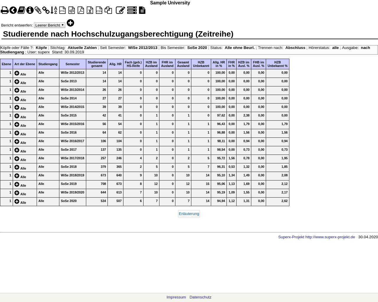This screenshot has height=302, width=378.
Task: Click the HZB Unbekannt % column header
Action: [x=278, y=64]
